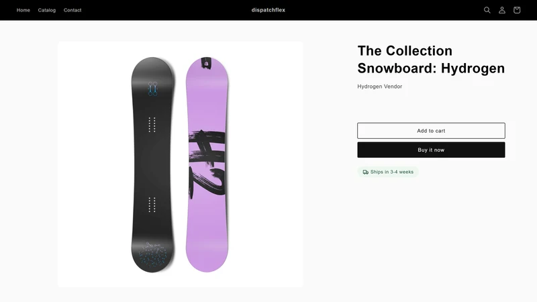Click the Hydrogen Vendor text
Screen dimensions: 537x302
[379, 87]
